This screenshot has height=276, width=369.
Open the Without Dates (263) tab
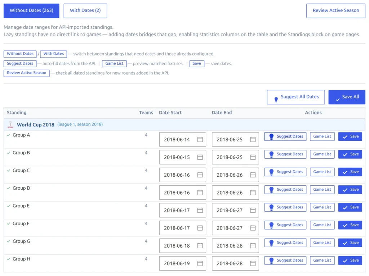[x=31, y=10]
